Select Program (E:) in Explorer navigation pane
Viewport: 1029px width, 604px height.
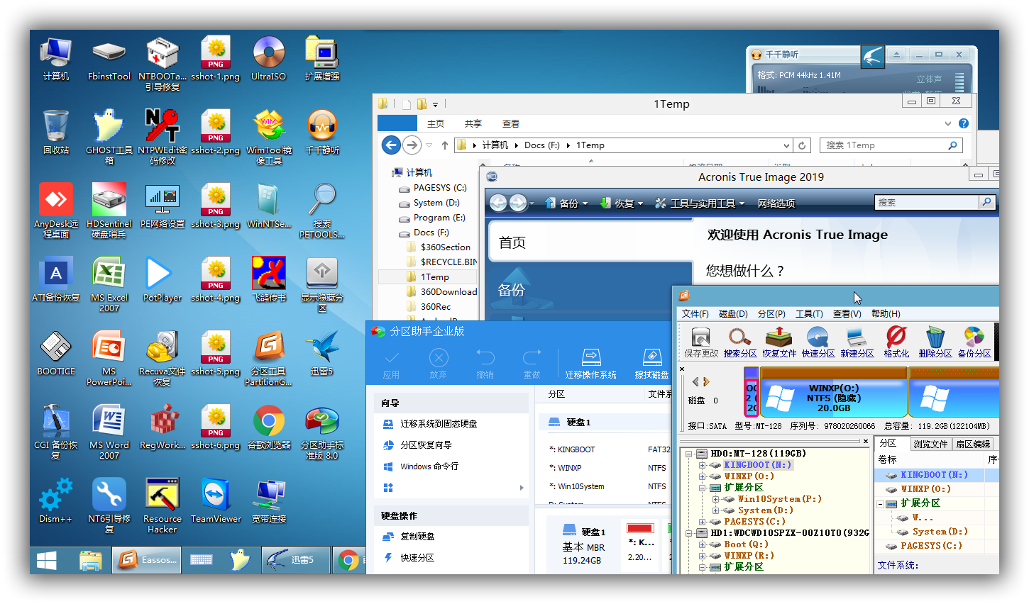pos(439,217)
